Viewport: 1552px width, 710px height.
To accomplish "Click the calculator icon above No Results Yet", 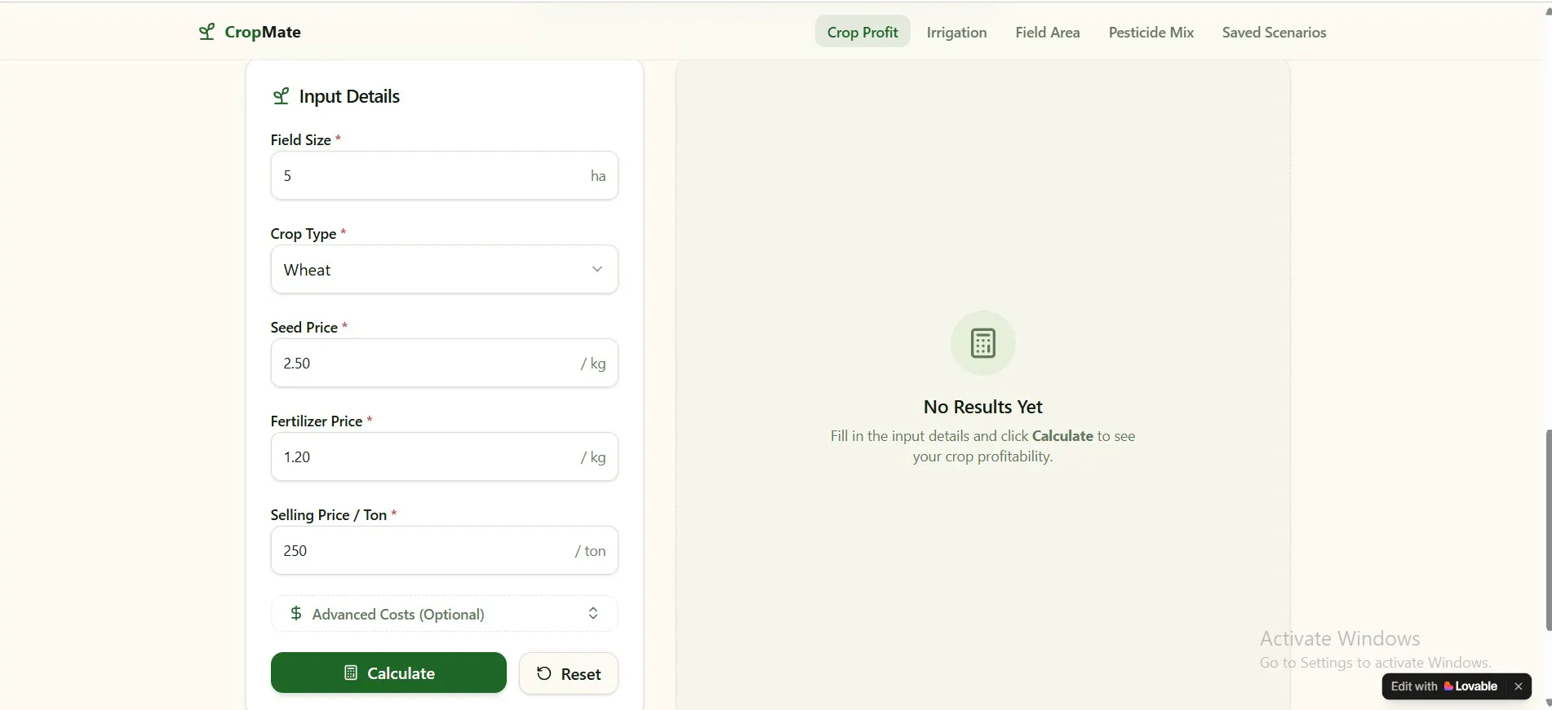I will point(982,343).
